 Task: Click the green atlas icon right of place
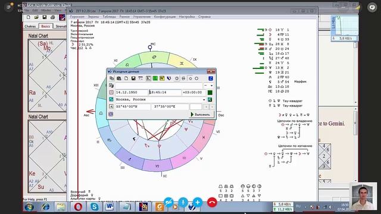click(210, 99)
